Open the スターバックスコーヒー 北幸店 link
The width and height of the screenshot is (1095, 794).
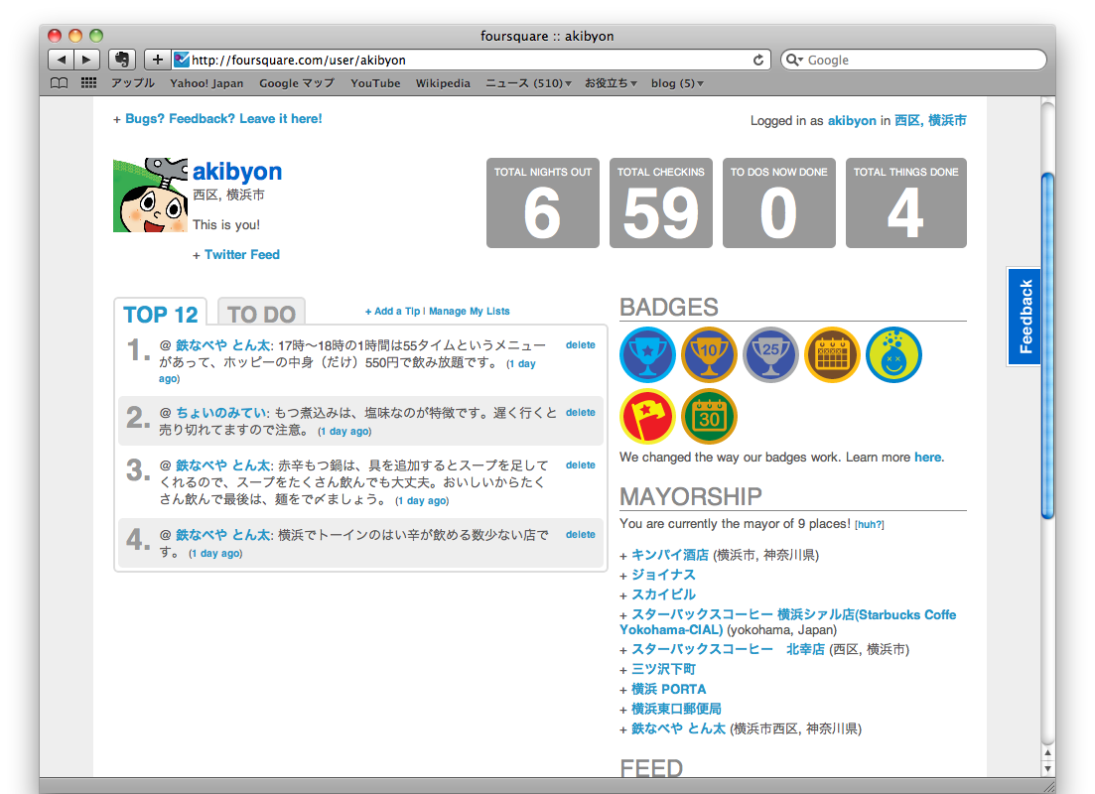728,649
